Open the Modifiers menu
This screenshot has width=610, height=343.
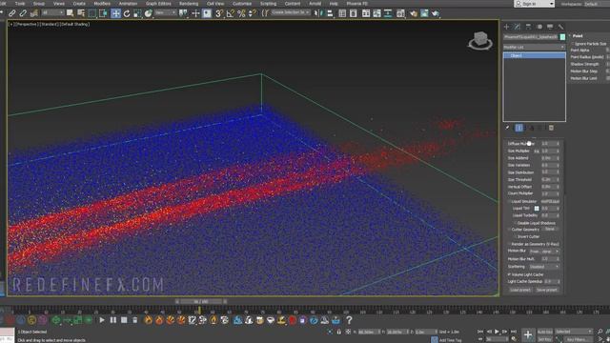[x=102, y=4]
